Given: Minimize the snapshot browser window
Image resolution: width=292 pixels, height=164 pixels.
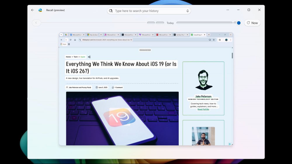Looking at the screenshot, I should coord(219,35).
